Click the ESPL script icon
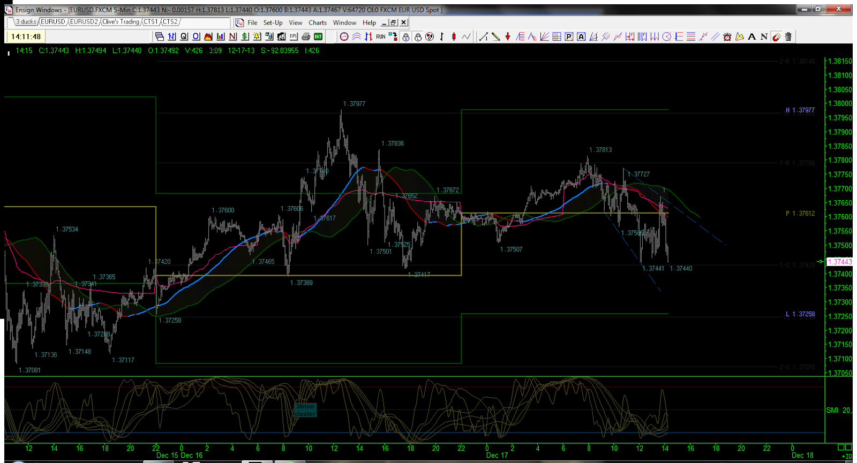Image resolution: width=857 pixels, height=463 pixels. 293,36
